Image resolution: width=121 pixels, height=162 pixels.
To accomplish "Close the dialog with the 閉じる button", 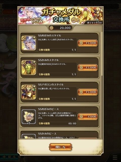I will 60,147.
